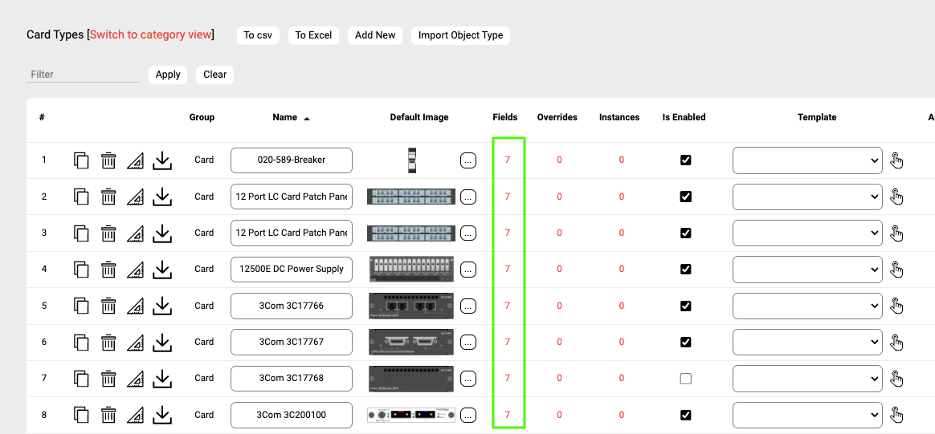Delete the 12500E DC Power Supply card type
The image size is (935, 434).
(108, 270)
